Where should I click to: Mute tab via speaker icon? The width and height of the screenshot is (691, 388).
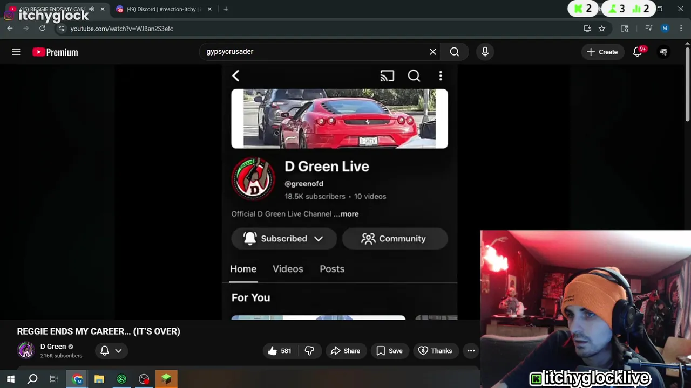click(91, 9)
